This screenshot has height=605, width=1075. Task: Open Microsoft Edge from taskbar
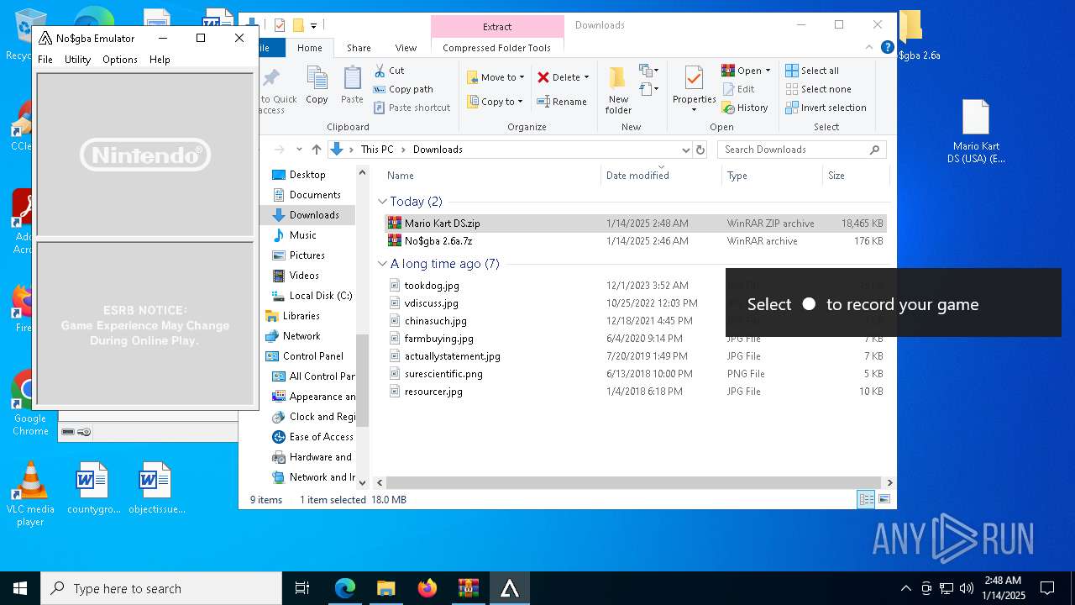(x=345, y=588)
